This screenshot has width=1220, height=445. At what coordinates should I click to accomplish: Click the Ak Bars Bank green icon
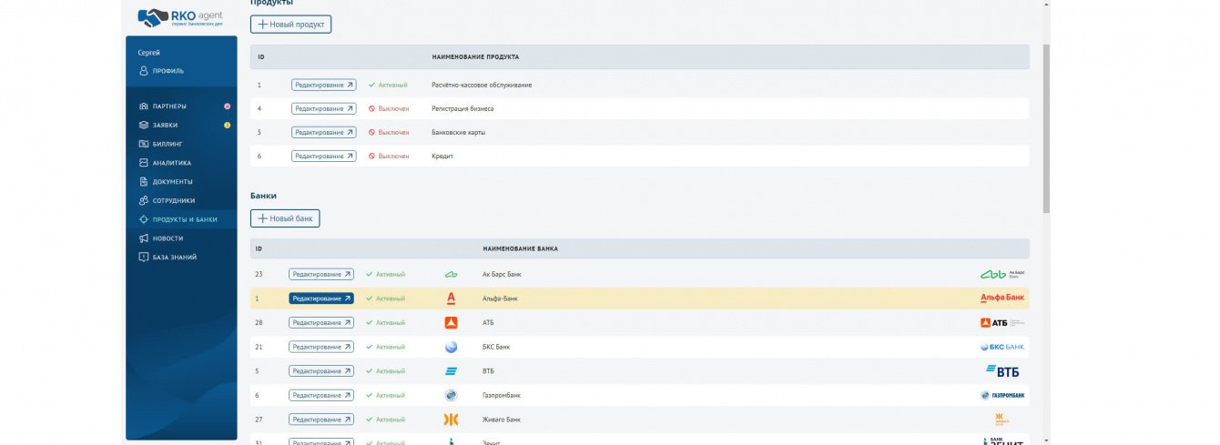(451, 274)
